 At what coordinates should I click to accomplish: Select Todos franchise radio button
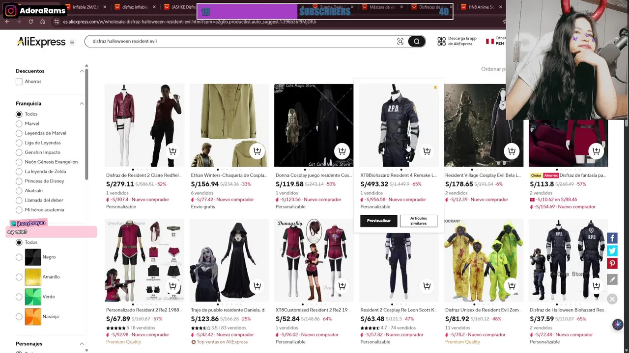pyautogui.click(x=19, y=114)
